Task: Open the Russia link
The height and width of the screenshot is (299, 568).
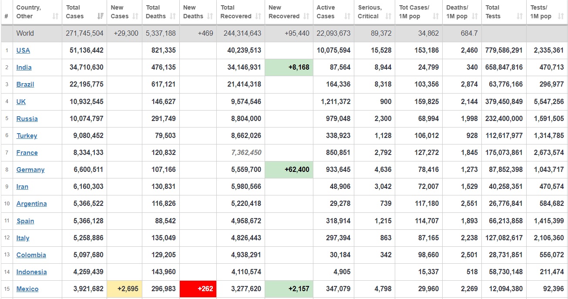Action: pos(27,119)
